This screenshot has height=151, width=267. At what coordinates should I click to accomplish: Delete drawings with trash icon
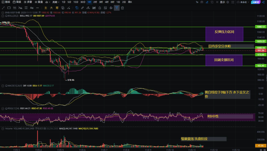click(x=123, y=8)
